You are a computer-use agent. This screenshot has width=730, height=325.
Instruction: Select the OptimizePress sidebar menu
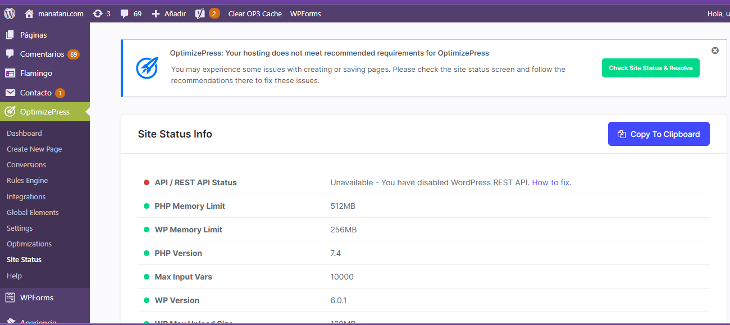(45, 112)
